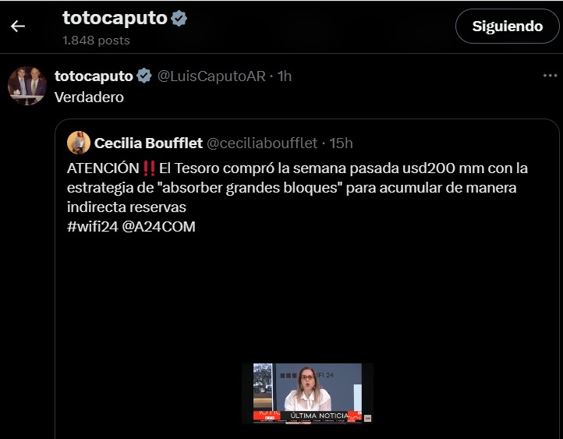Click the totocaputo header title
This screenshot has width=563, height=439.
tap(115, 18)
